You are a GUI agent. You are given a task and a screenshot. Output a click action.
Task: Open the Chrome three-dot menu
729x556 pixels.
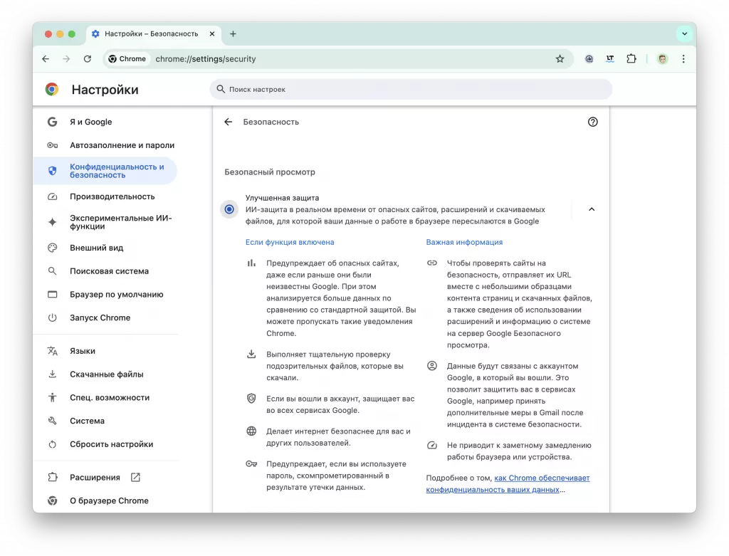(x=683, y=59)
